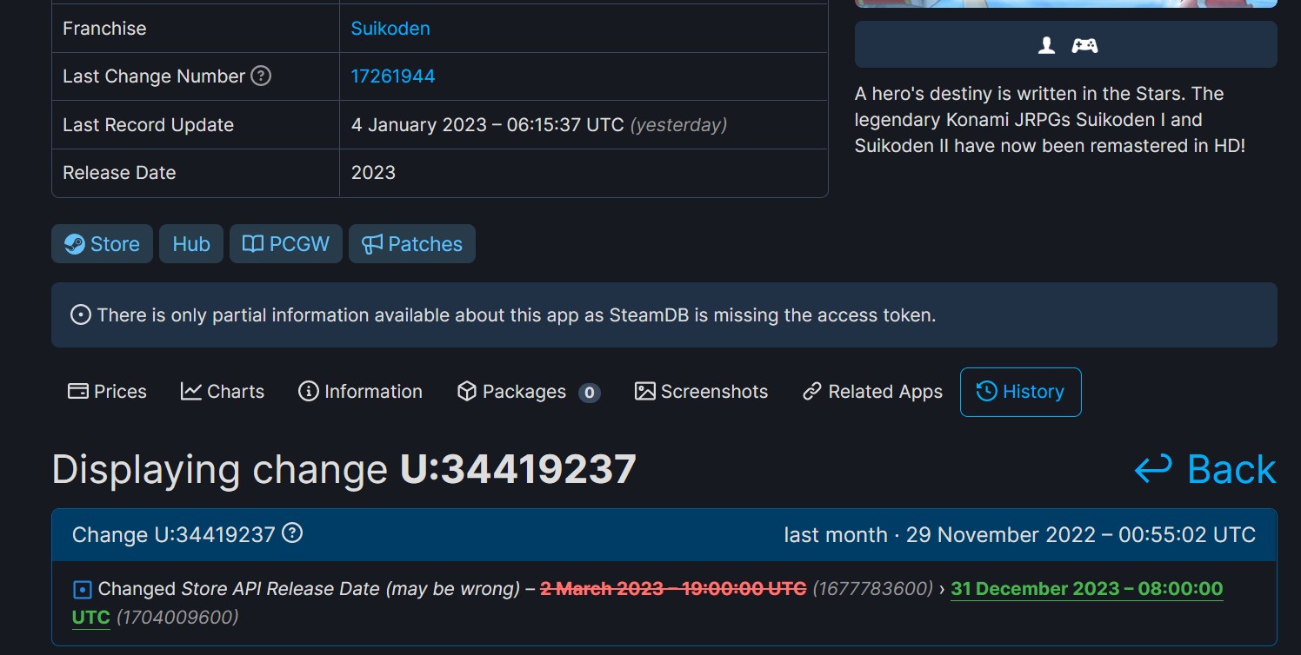Image resolution: width=1301 pixels, height=655 pixels.
Task: Click the Steam logo icon in Store button
Action: [x=75, y=244]
